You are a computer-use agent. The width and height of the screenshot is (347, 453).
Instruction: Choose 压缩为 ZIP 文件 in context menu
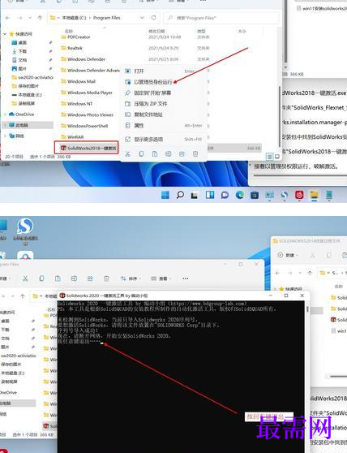point(150,104)
